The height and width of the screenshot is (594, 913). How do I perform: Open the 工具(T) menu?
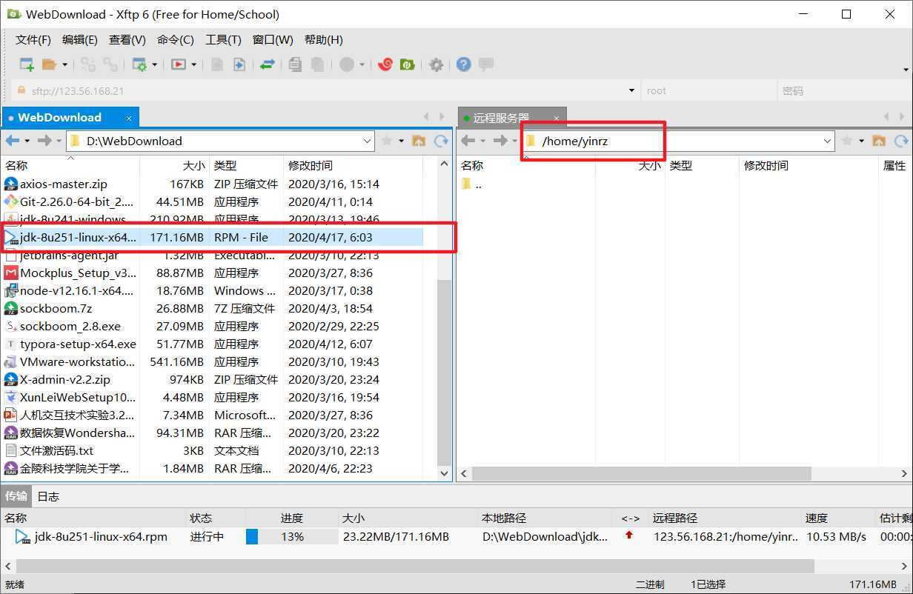coord(223,40)
